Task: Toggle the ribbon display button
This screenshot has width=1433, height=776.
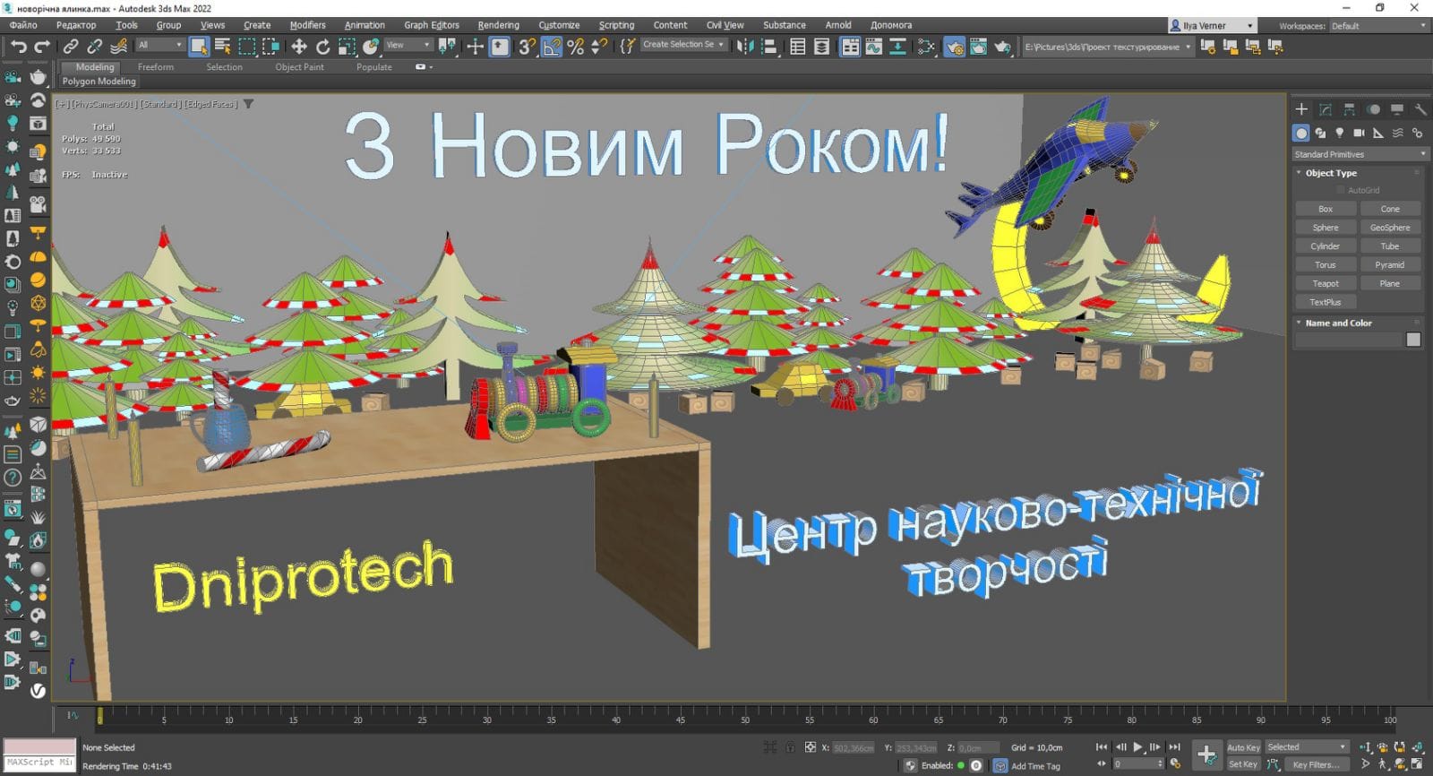Action: (850, 47)
